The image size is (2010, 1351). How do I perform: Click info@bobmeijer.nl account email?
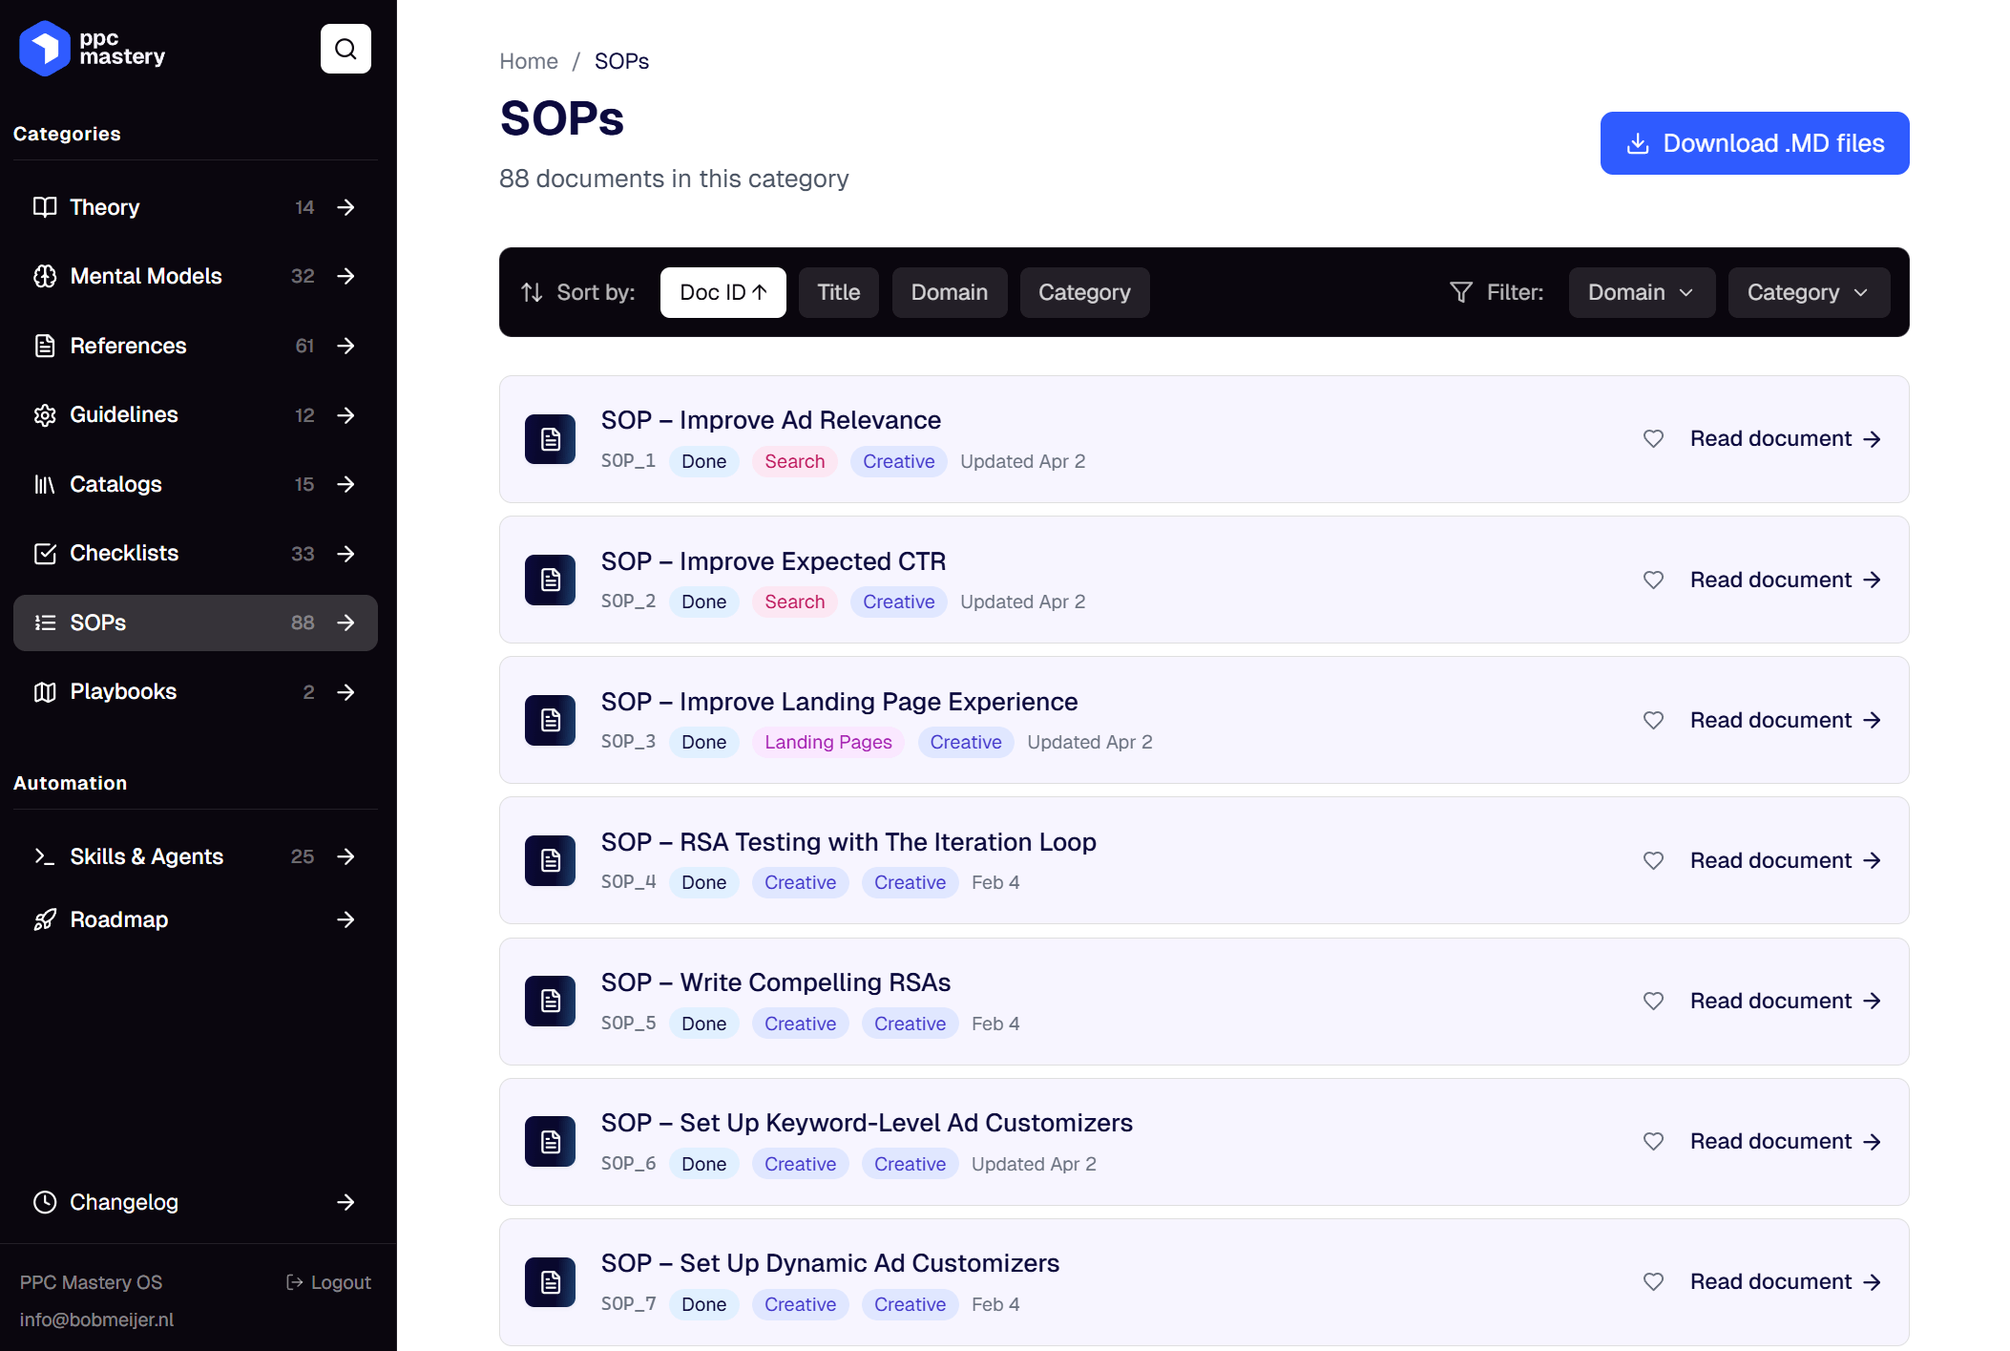pos(96,1319)
